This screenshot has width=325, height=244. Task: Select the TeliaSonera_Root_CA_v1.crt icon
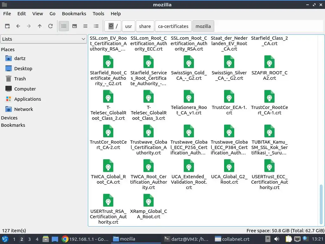pos(189,97)
